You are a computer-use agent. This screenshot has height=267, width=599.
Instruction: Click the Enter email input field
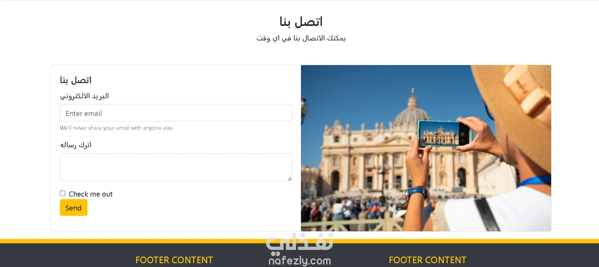176,113
